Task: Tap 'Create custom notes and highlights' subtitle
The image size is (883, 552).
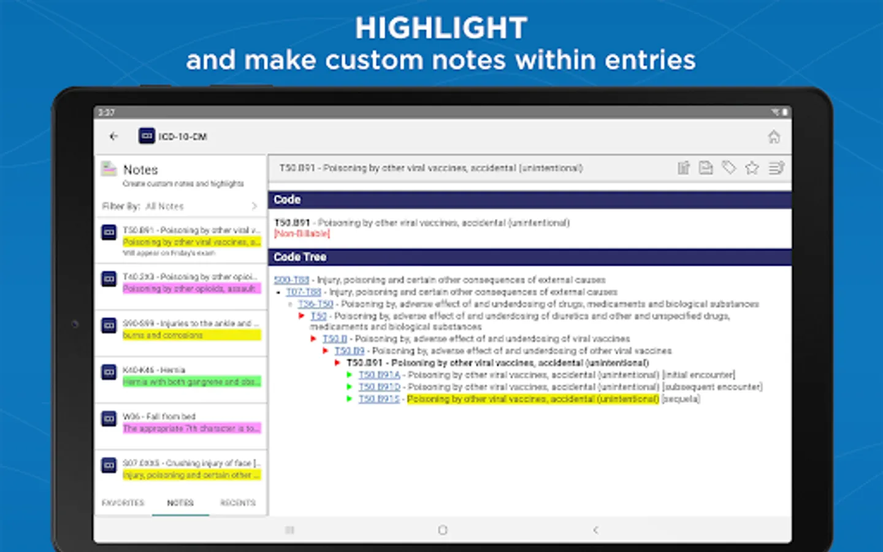Action: tap(183, 183)
